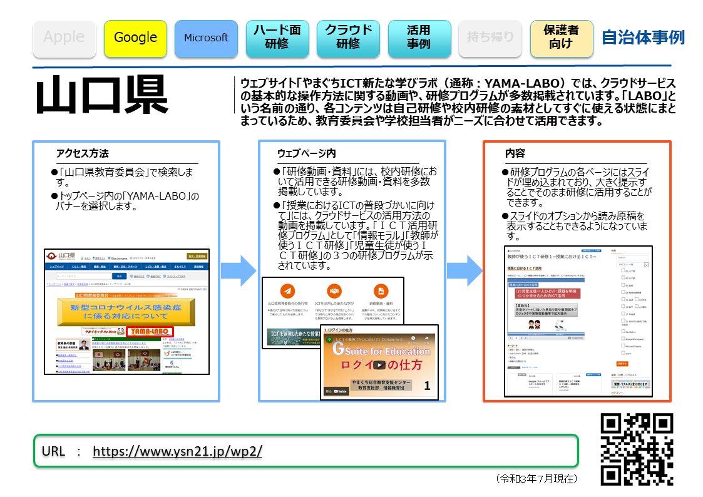Select the yellow Google button
The image size is (703, 497).
(x=135, y=39)
